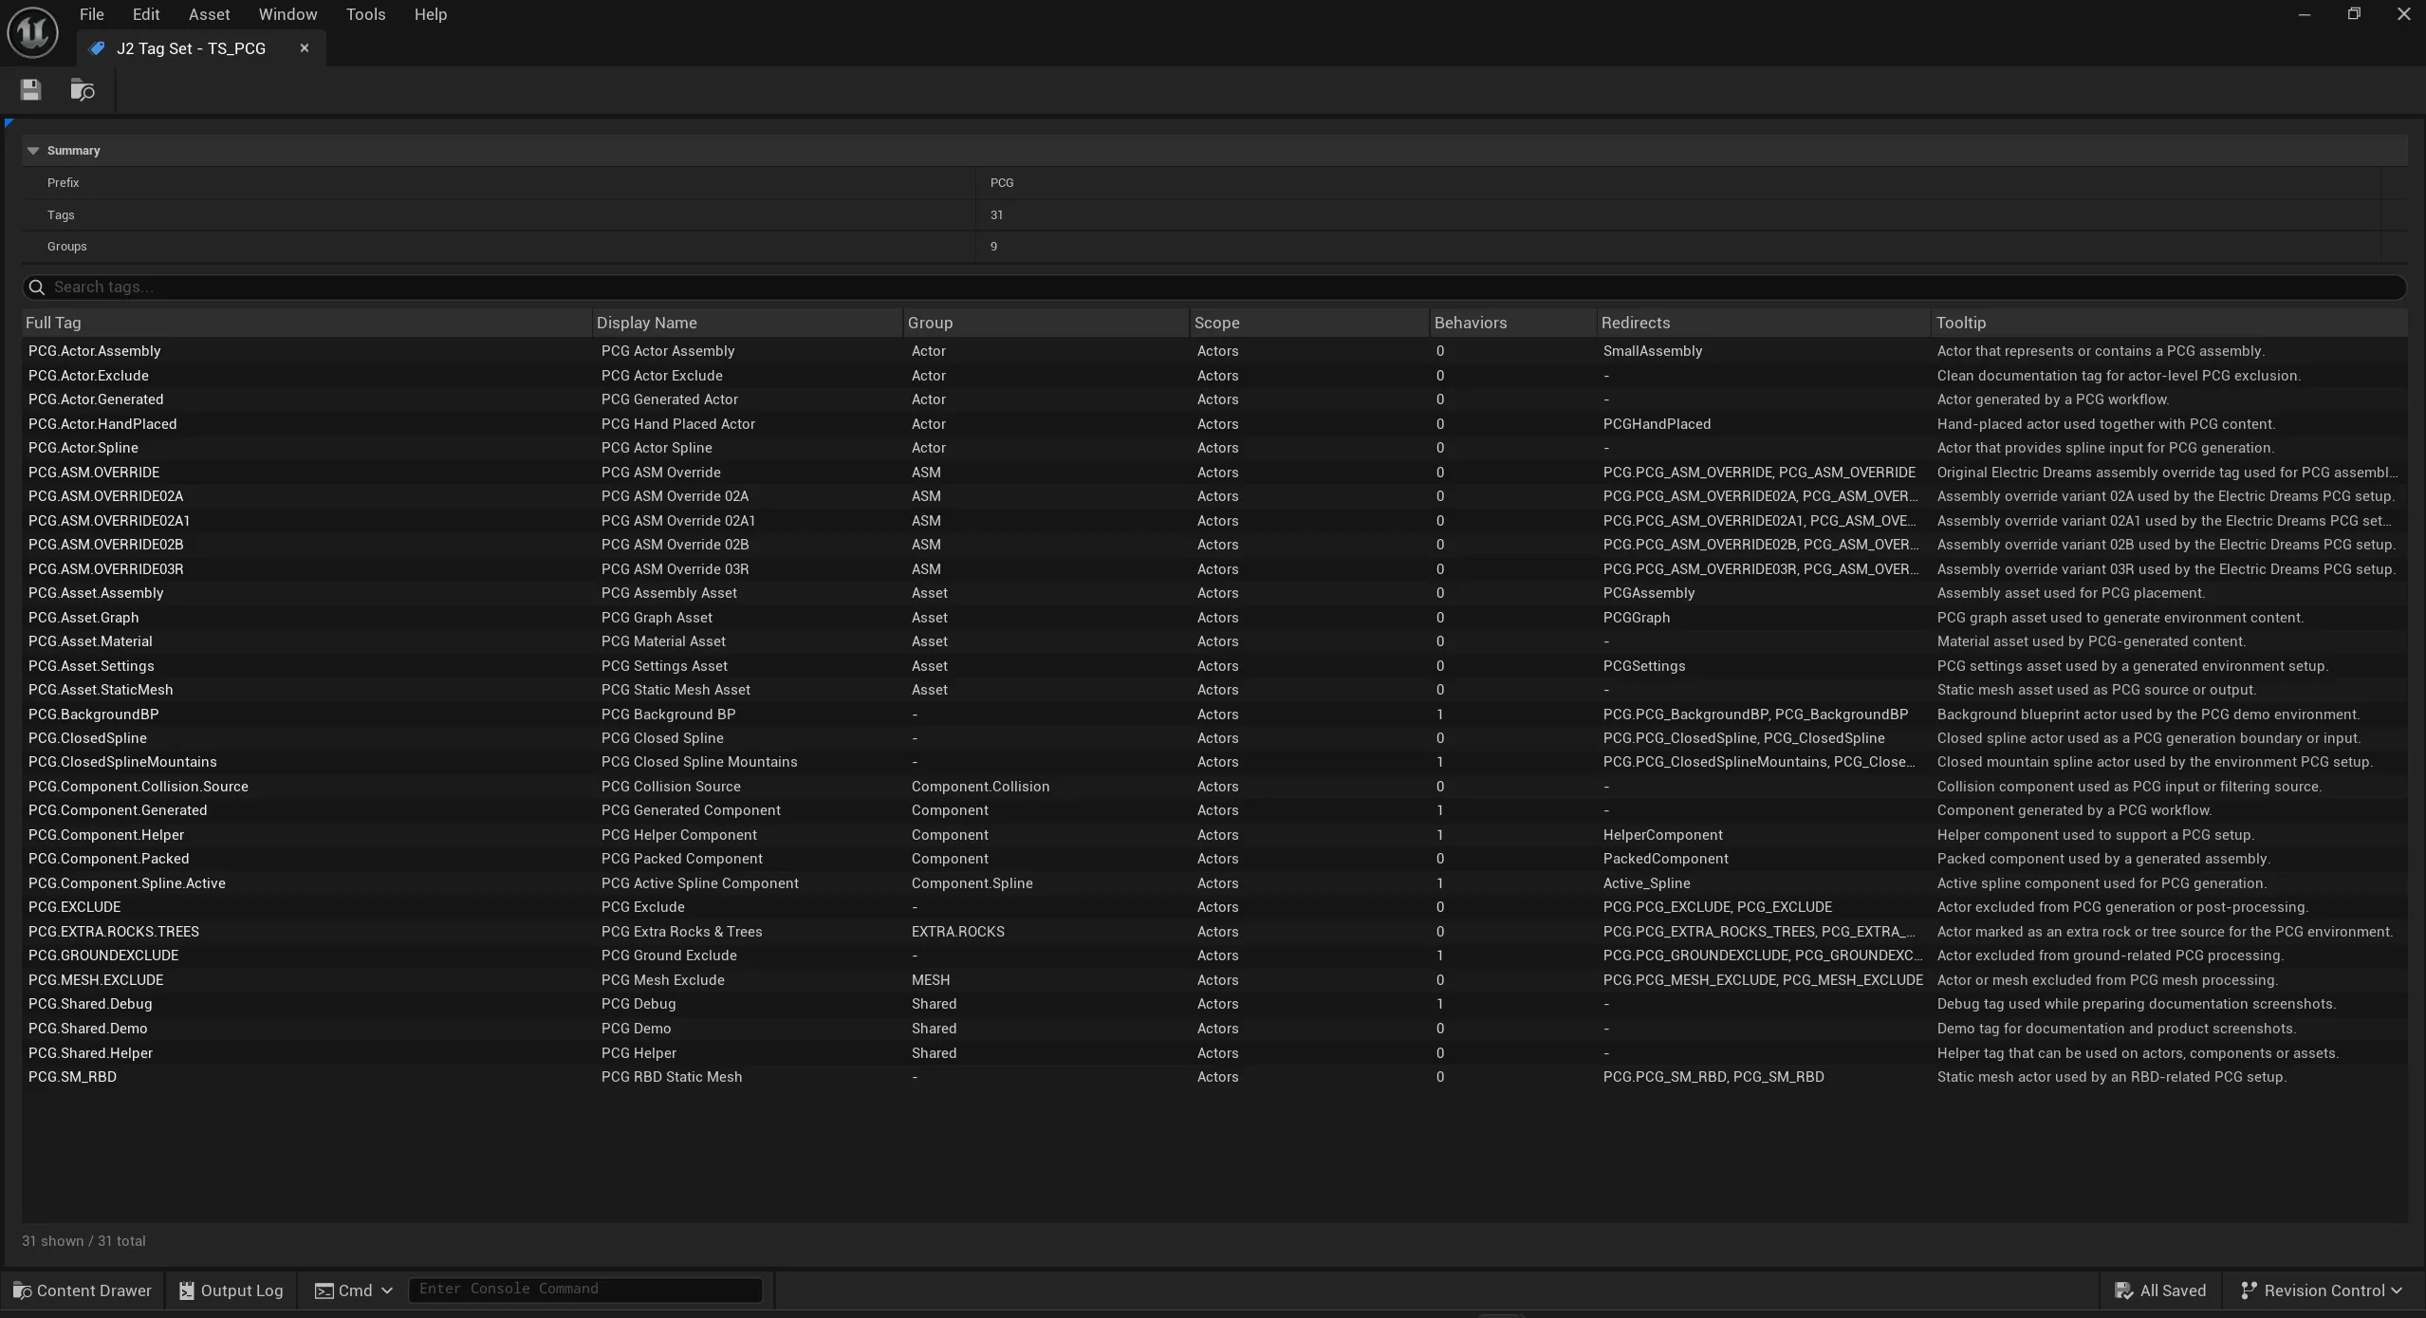2426x1318 pixels.
Task: Click the PackedComponent redirect cell
Action: [x=1666, y=859]
